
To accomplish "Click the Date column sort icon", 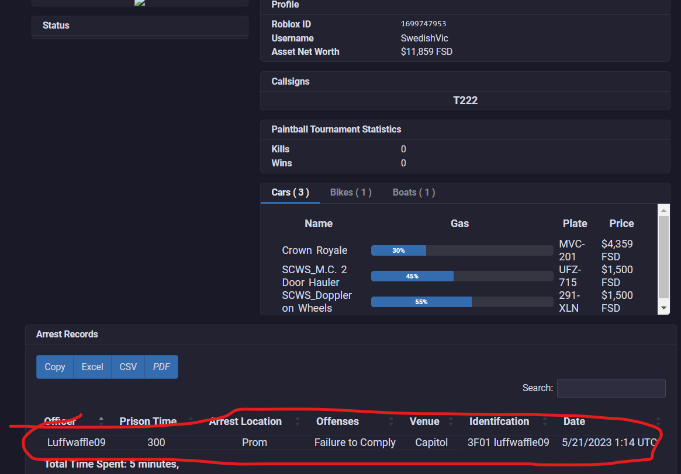I will (658, 421).
